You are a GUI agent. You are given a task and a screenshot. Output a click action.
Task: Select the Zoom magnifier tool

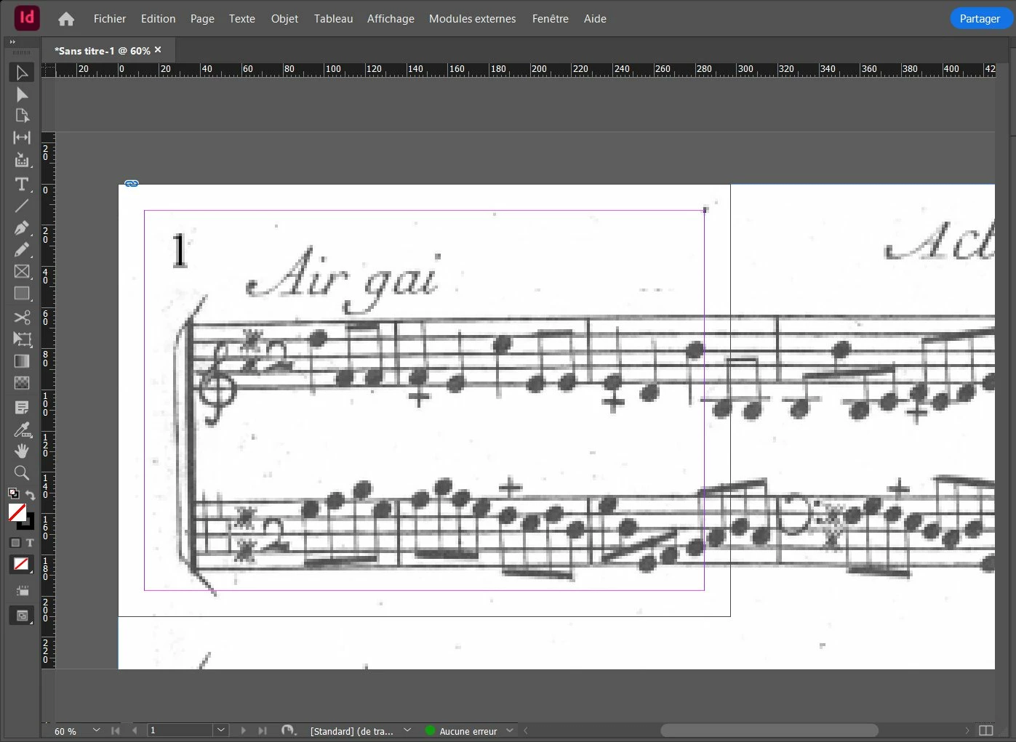click(x=22, y=473)
